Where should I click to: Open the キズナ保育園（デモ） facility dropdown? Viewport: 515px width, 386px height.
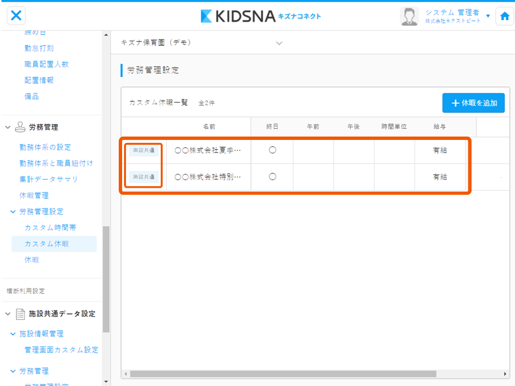pos(278,43)
